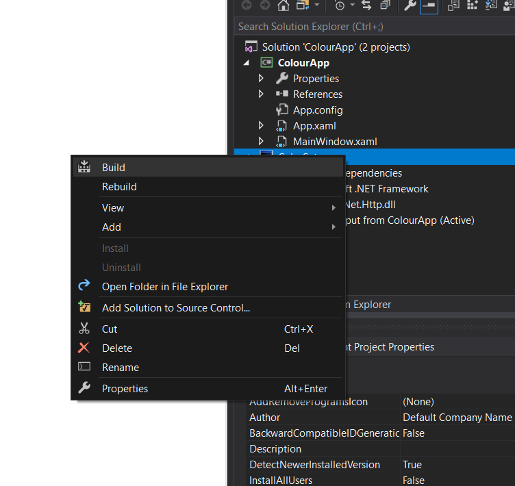Select the Author property row
The image size is (515, 486).
(x=323, y=418)
